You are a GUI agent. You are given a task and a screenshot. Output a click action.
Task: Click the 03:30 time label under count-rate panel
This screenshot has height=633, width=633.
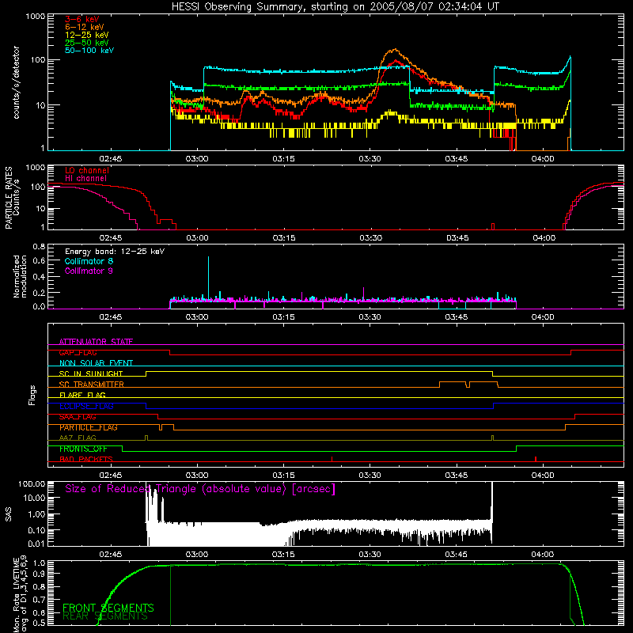370,159
